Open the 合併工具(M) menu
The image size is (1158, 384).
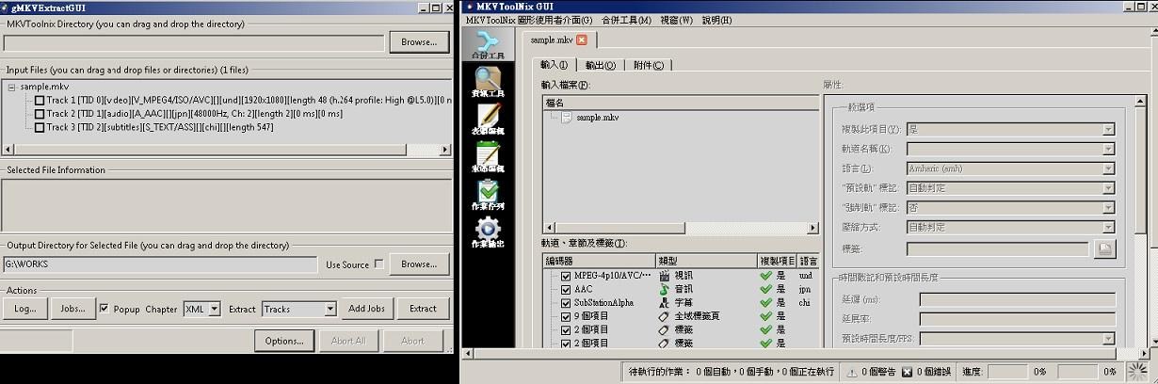[x=626, y=20]
